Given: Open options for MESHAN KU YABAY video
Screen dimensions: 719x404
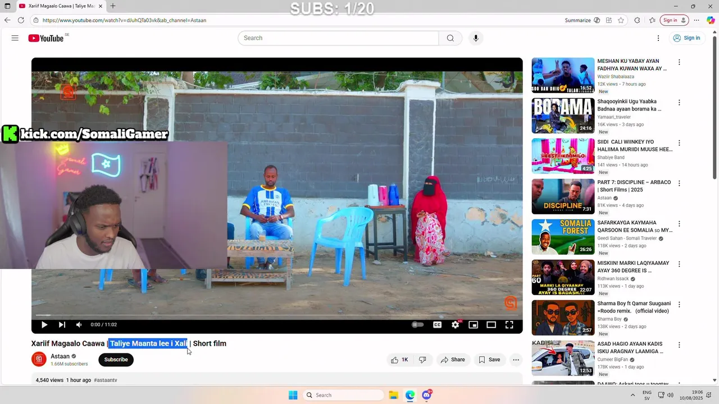Looking at the screenshot, I should [x=679, y=62].
